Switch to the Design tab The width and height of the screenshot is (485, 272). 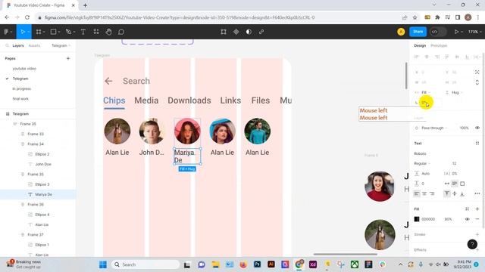(x=420, y=45)
